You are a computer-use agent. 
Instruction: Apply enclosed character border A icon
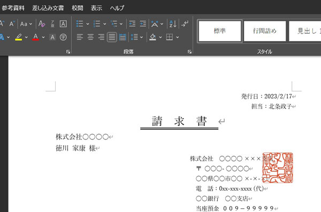[63, 24]
